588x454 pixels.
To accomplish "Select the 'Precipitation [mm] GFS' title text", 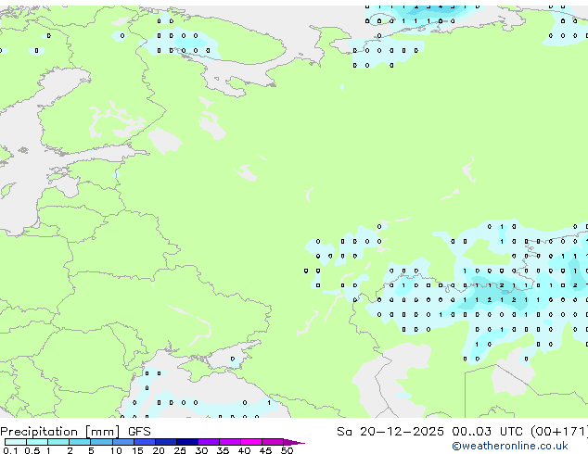I will (75, 432).
